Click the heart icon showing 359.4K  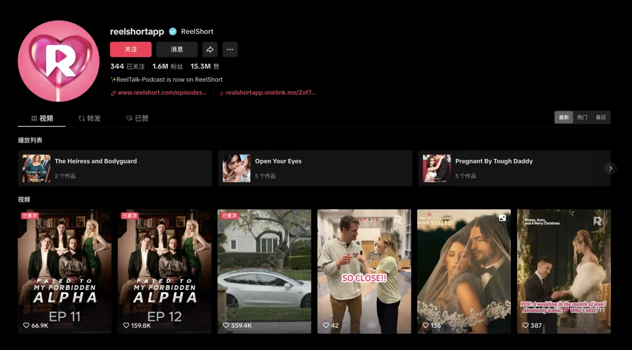tap(226, 325)
